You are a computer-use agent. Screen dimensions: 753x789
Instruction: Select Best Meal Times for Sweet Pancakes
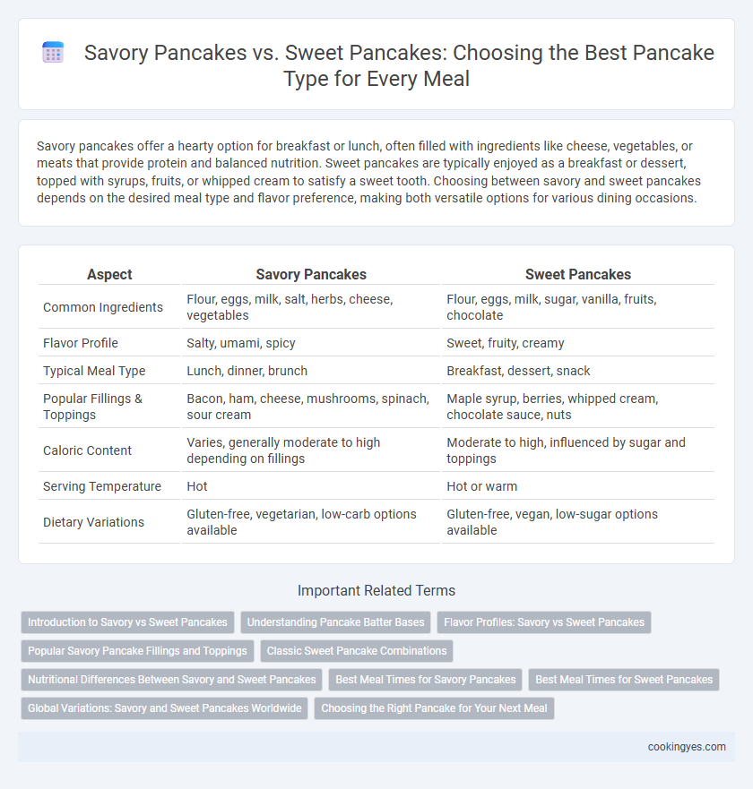624,680
